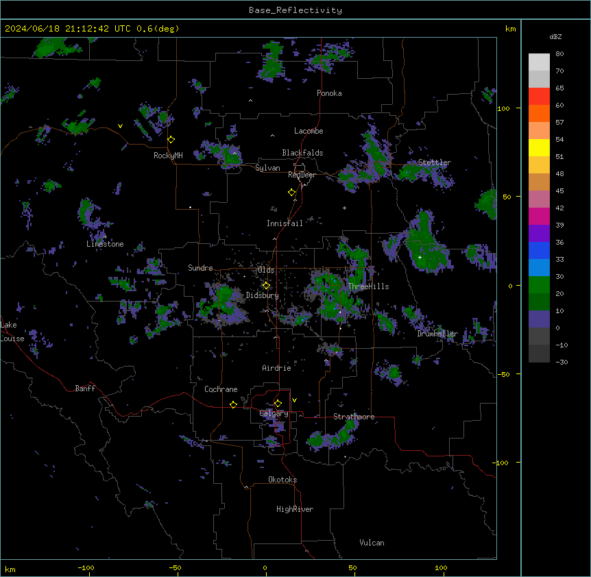Click the km unit label beside the timestamp bar
Viewport: 591px width, 577px height.
510,29
